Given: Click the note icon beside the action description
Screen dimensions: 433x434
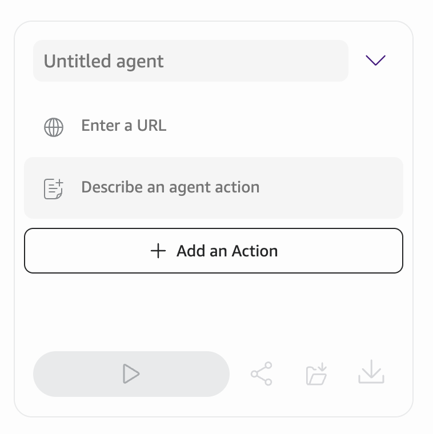Looking at the screenshot, I should click(54, 188).
